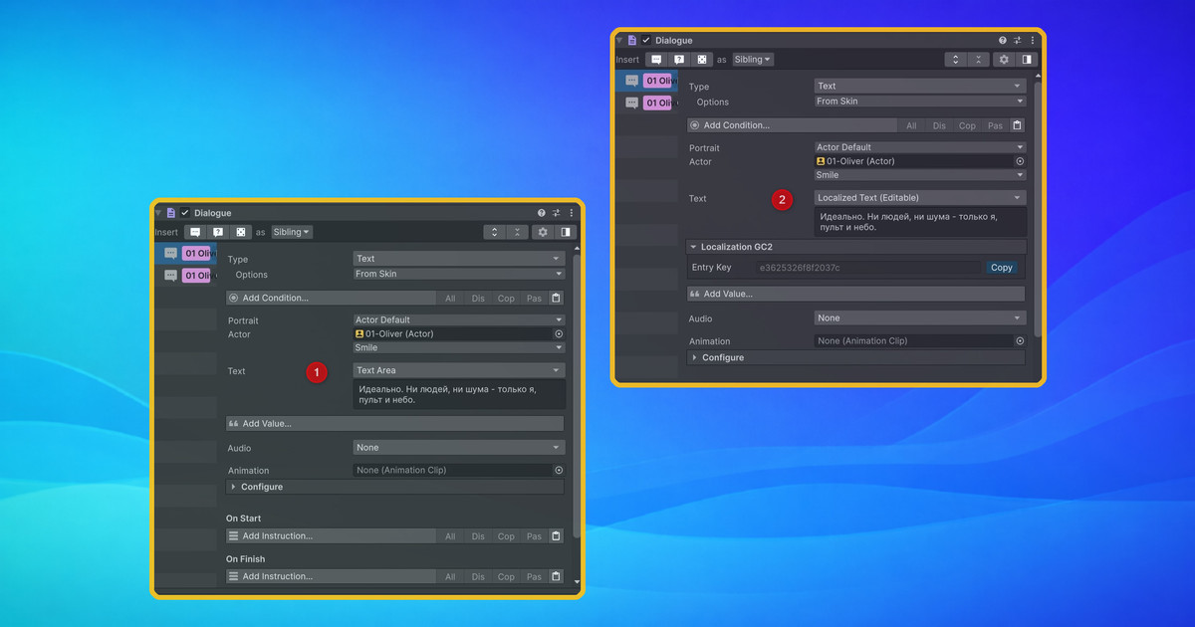Screen dimensions: 1195x627
Task: Pick Animation clip in left Dialogue panel
Action: [559, 470]
